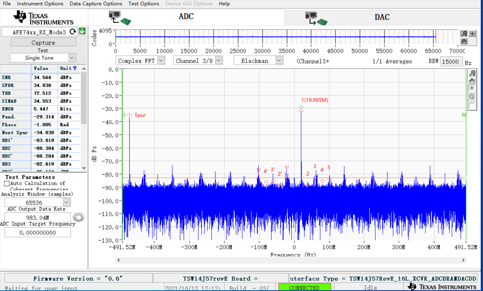
Task: Switch to the ADC tab
Action: coord(187,17)
